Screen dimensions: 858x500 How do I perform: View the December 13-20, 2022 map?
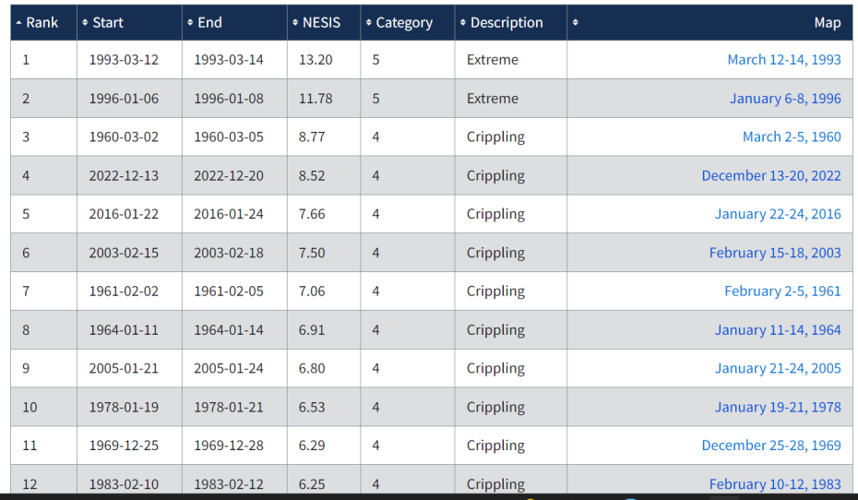[770, 175]
